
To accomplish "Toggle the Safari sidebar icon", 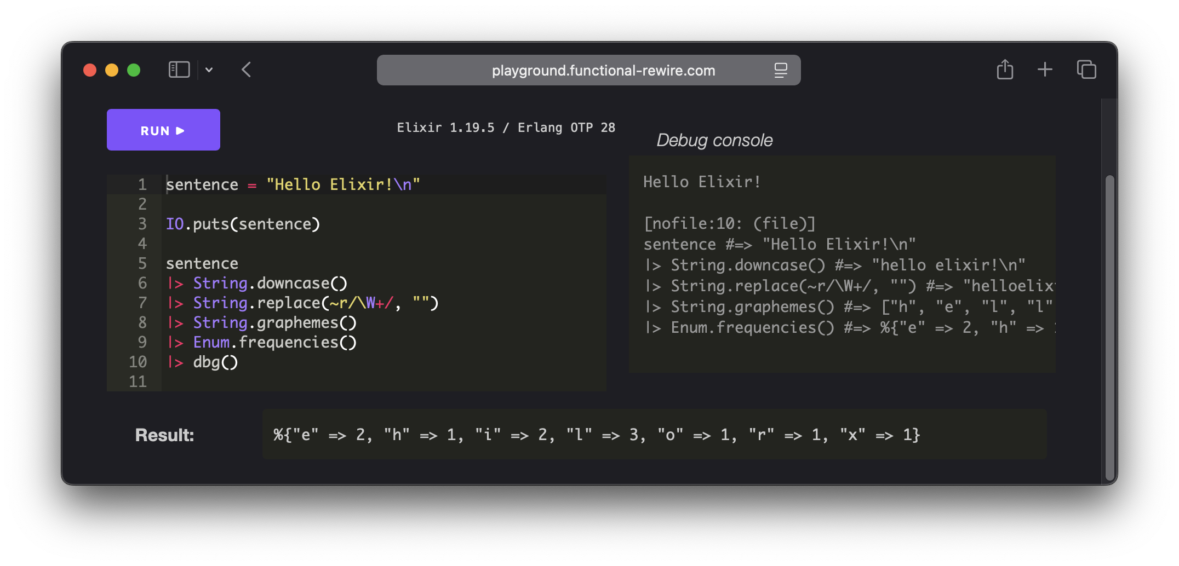I will point(179,70).
